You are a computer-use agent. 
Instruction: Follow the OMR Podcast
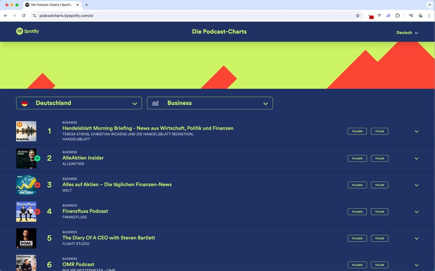click(x=357, y=265)
